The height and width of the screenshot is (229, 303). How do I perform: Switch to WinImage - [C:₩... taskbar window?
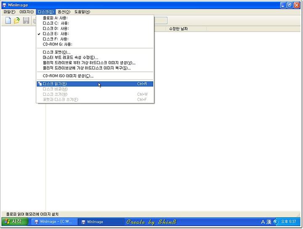point(54,222)
